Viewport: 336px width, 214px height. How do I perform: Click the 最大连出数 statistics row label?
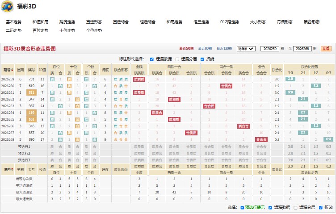pyautogui.click(x=24, y=199)
